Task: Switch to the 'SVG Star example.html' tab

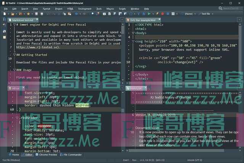Action: (142, 20)
